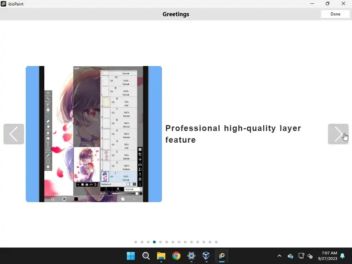The width and height of the screenshot is (352, 264).
Task: Open the network display tray icon
Action: [301, 256]
